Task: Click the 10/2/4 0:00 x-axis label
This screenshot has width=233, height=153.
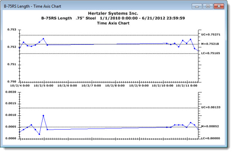Action: [23, 86]
